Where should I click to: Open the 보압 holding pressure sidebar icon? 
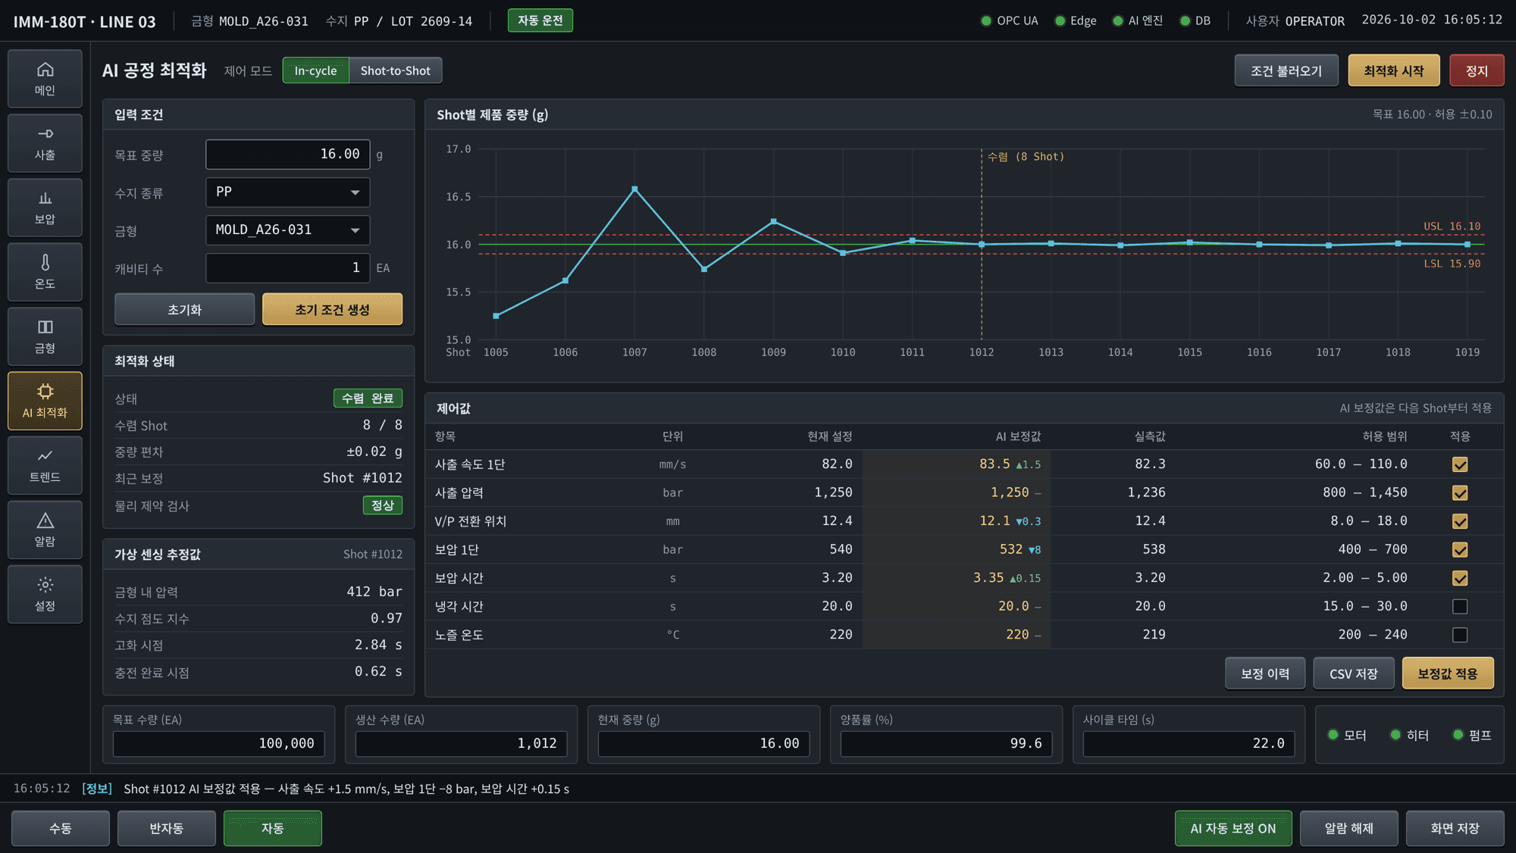(45, 208)
